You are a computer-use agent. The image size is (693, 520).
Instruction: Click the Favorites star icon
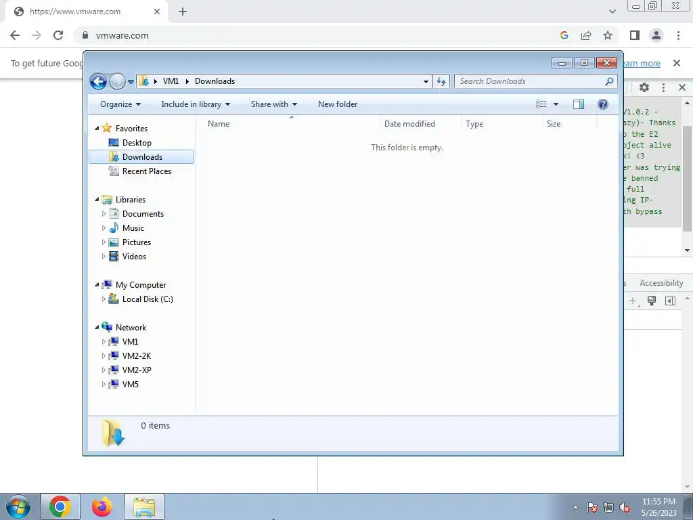coord(106,128)
